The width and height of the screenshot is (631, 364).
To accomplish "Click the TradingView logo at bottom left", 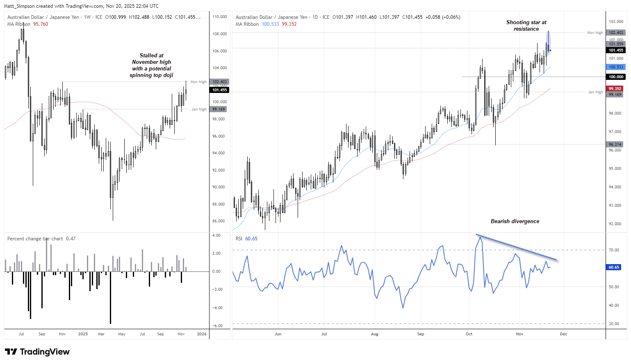I will tap(36, 352).
